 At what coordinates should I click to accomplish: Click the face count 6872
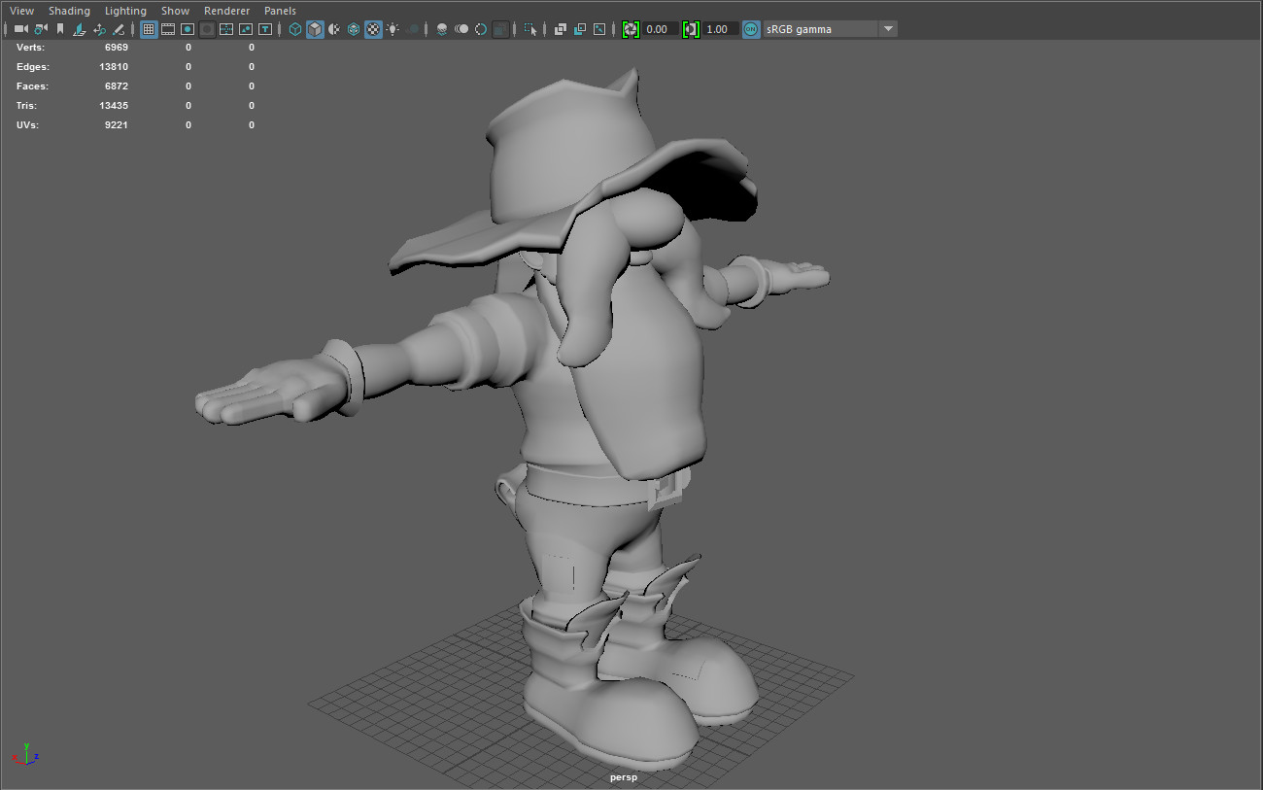point(117,86)
